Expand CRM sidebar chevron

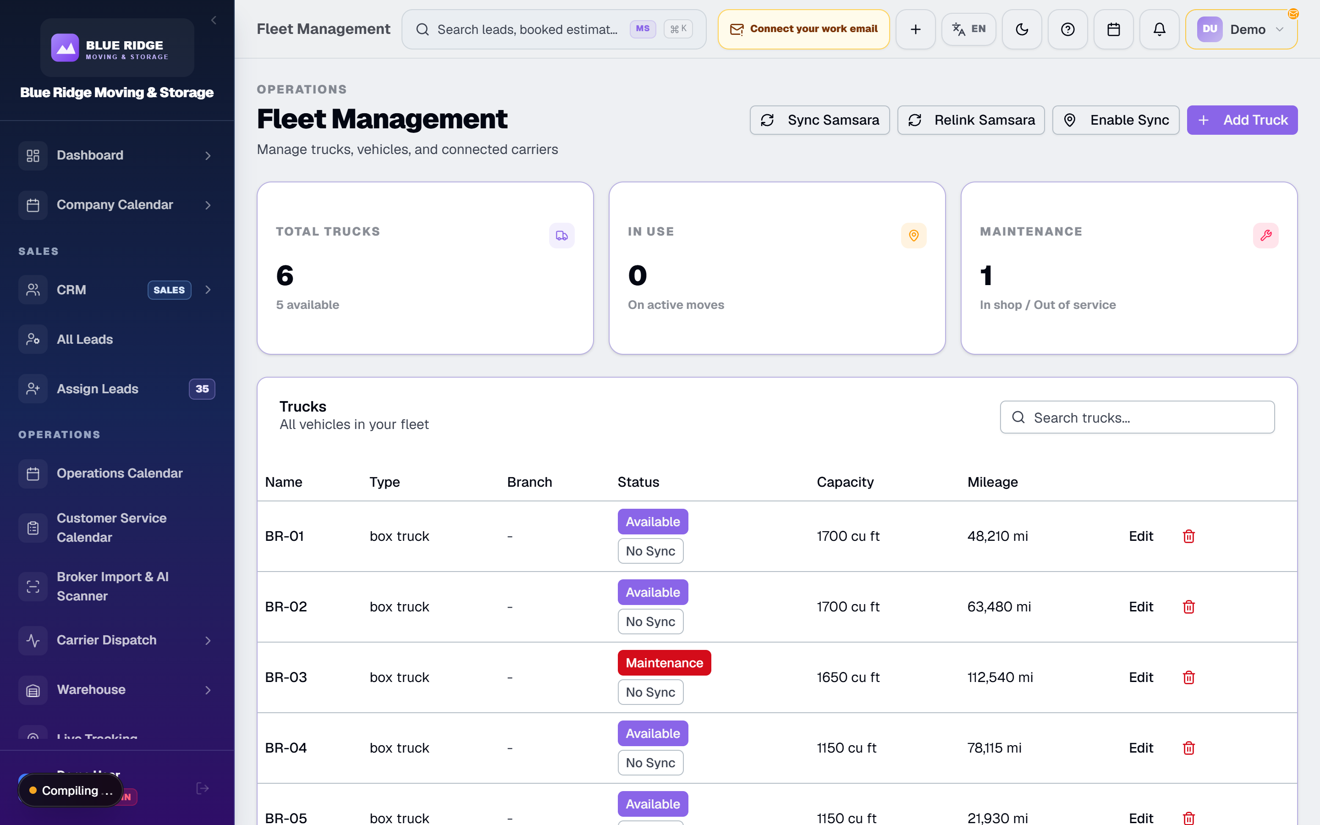point(208,290)
